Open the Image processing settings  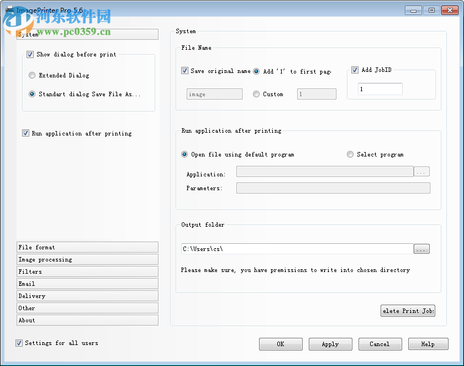(87, 259)
